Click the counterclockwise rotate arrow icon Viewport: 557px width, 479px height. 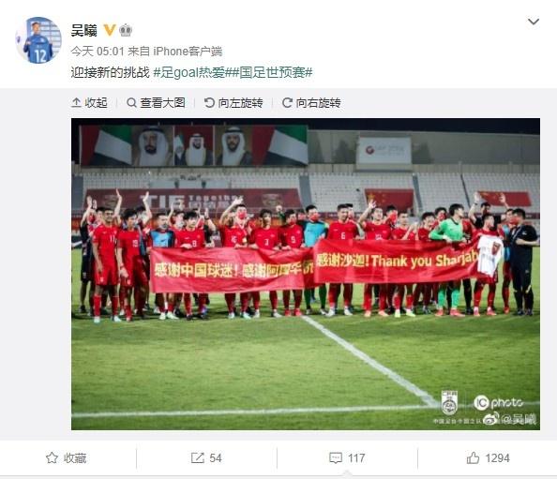tap(209, 103)
